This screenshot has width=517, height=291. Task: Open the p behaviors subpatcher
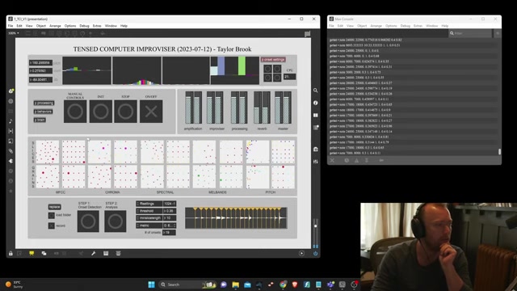pyautogui.click(x=43, y=112)
